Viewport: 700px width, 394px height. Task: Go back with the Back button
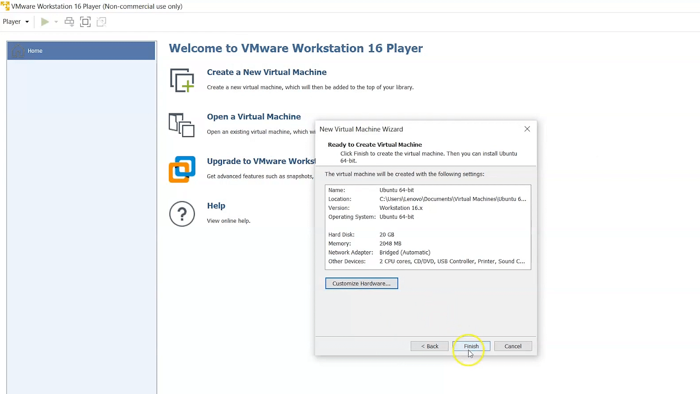430,346
